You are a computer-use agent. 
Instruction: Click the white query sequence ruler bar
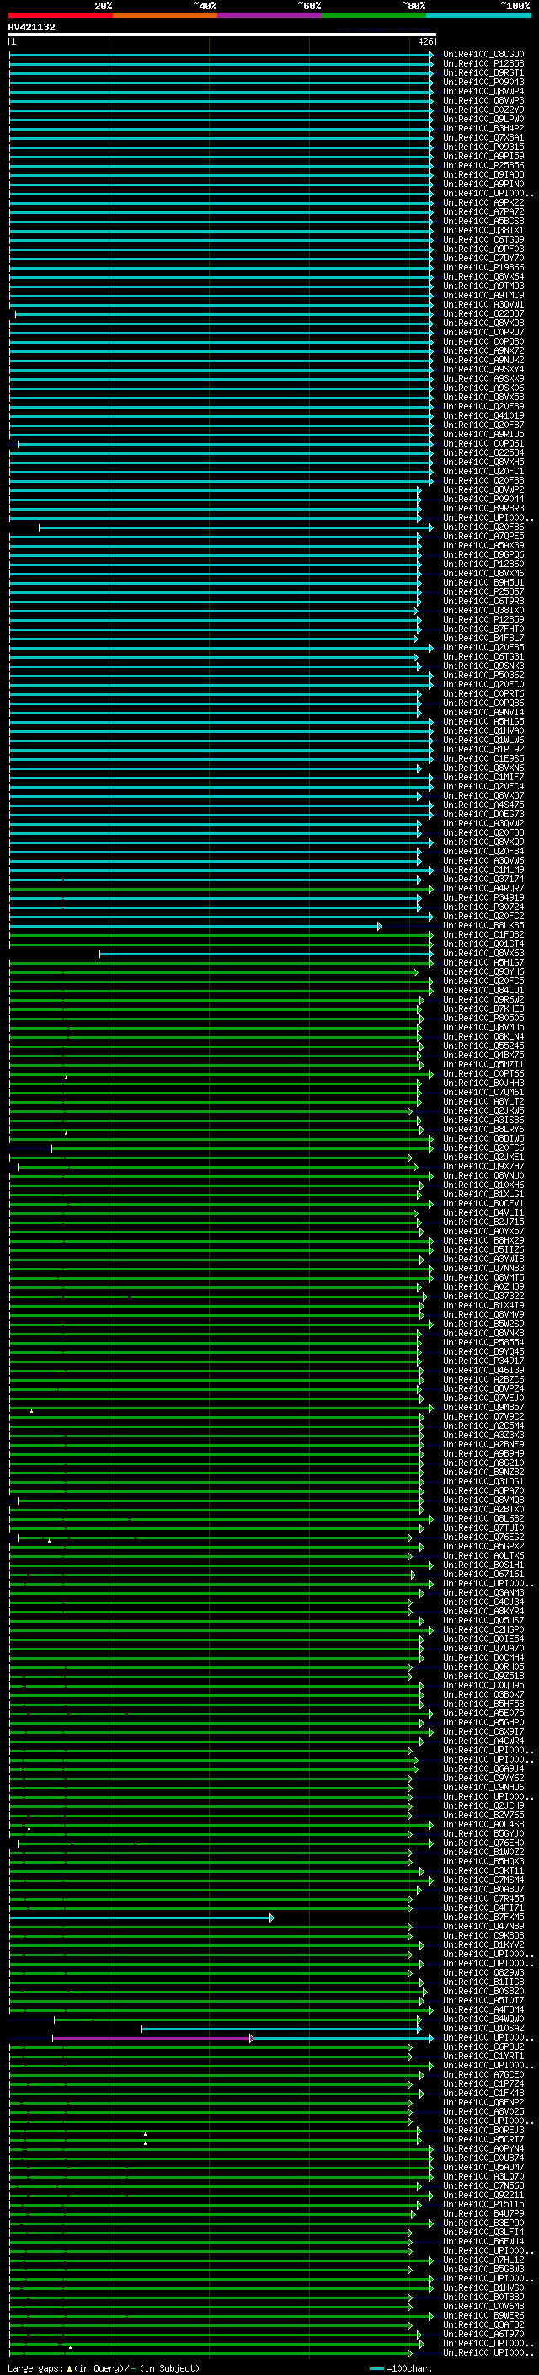[222, 34]
